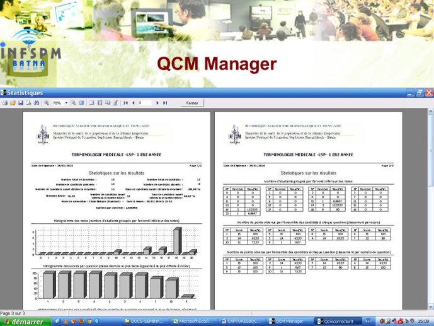Launch Internet Explorer from quick launch
This screenshot has height=326, width=434.
tap(57, 322)
